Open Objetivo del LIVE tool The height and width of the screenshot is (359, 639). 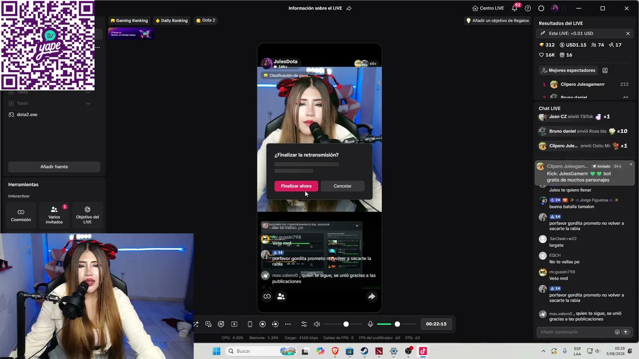point(87,215)
